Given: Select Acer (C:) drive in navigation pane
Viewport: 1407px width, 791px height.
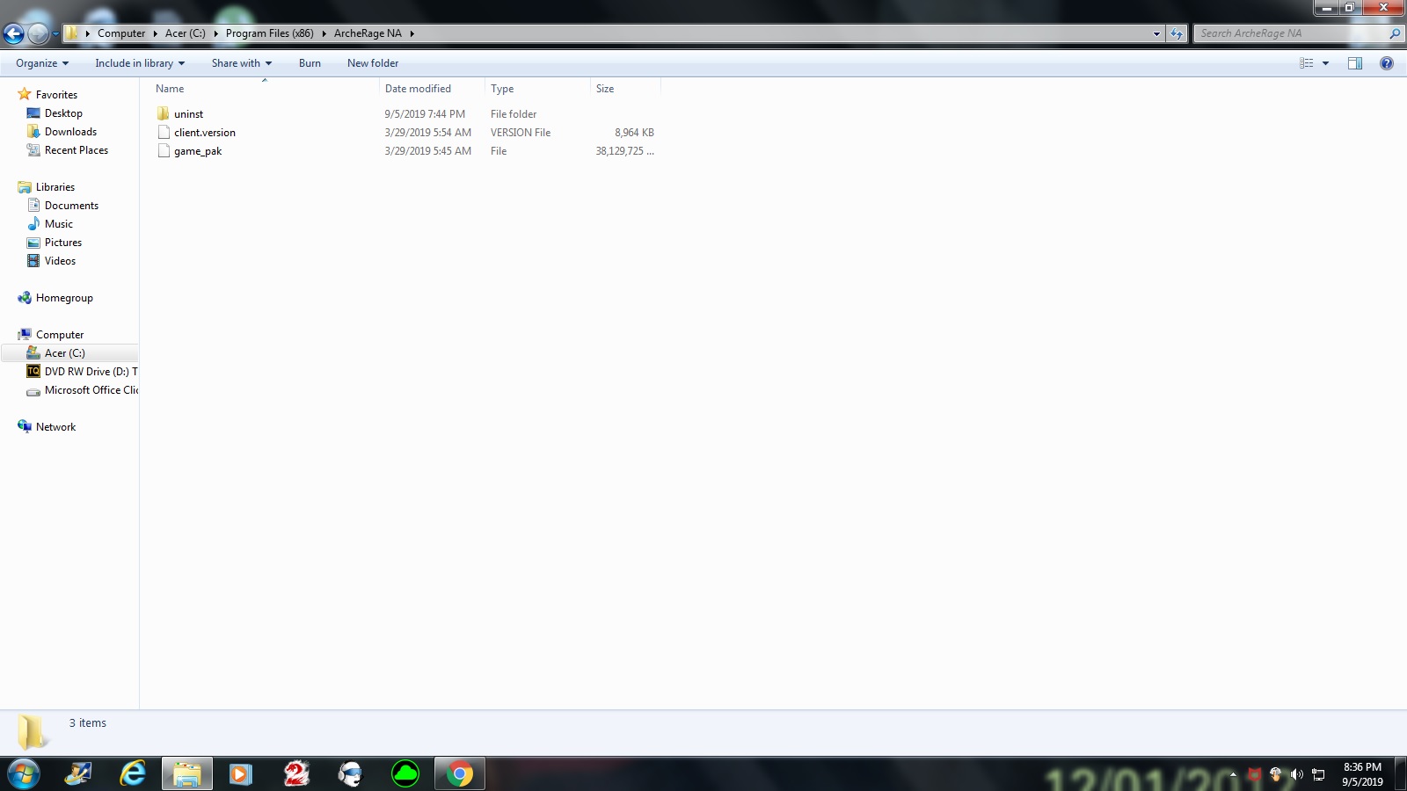Looking at the screenshot, I should point(65,353).
